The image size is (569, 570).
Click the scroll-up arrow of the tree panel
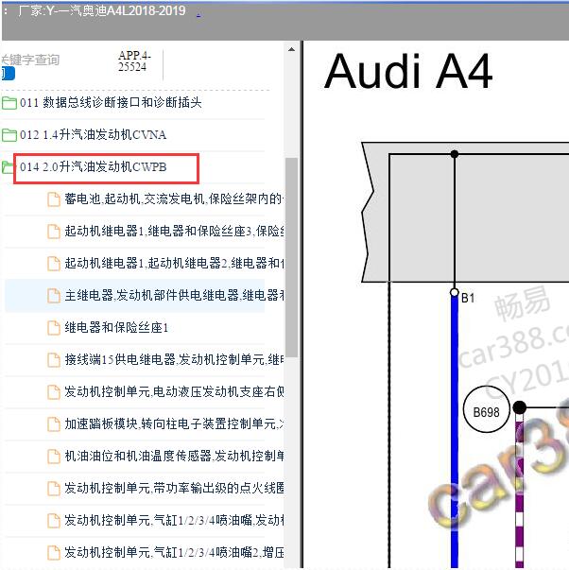pos(291,49)
